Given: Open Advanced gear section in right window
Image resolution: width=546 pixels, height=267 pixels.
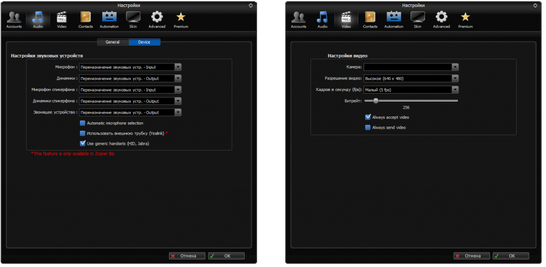Looking at the screenshot, I should (x=441, y=20).
